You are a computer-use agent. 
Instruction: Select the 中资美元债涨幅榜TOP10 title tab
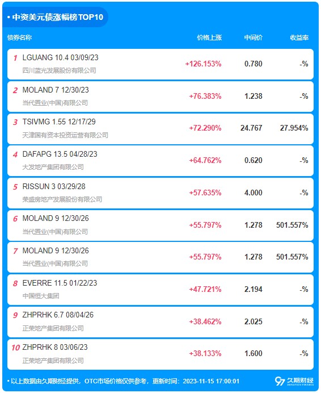56,17
